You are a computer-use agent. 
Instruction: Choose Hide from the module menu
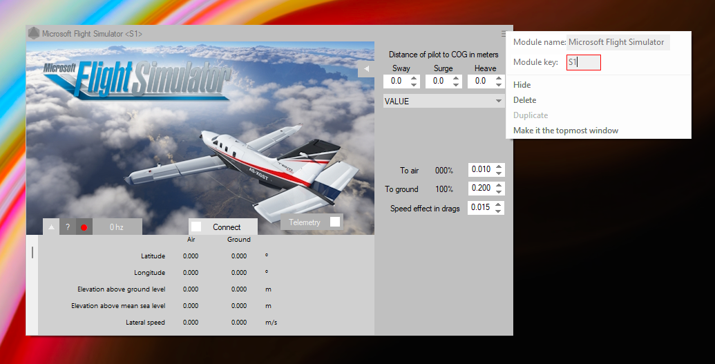[522, 85]
